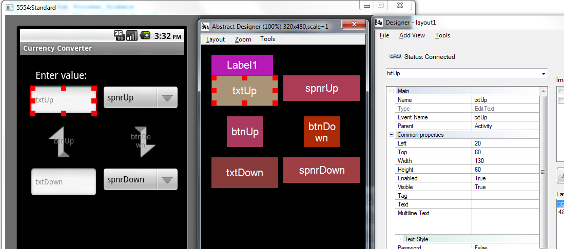The image size is (564, 249).
Task: Select Label1 view in Abstract Designer
Action: click(x=242, y=65)
